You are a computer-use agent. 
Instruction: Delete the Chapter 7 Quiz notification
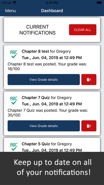click(x=89, y=126)
